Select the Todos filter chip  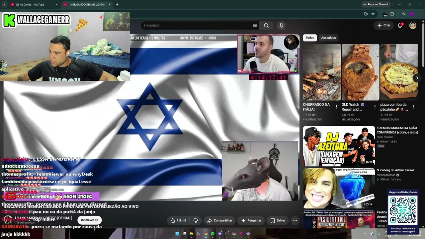pos(310,38)
